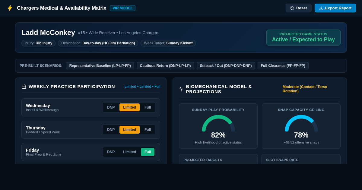The width and height of the screenshot is (362, 190).
Task: Choose Full for Friday practice
Action: point(148,152)
